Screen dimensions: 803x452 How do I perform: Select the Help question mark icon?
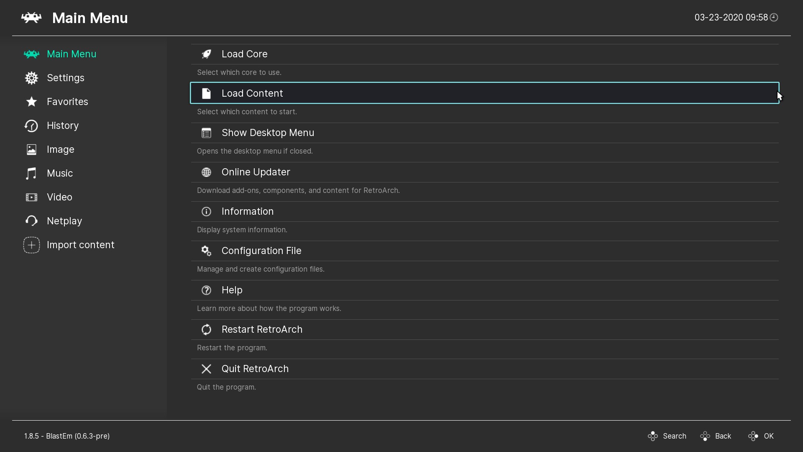206,290
